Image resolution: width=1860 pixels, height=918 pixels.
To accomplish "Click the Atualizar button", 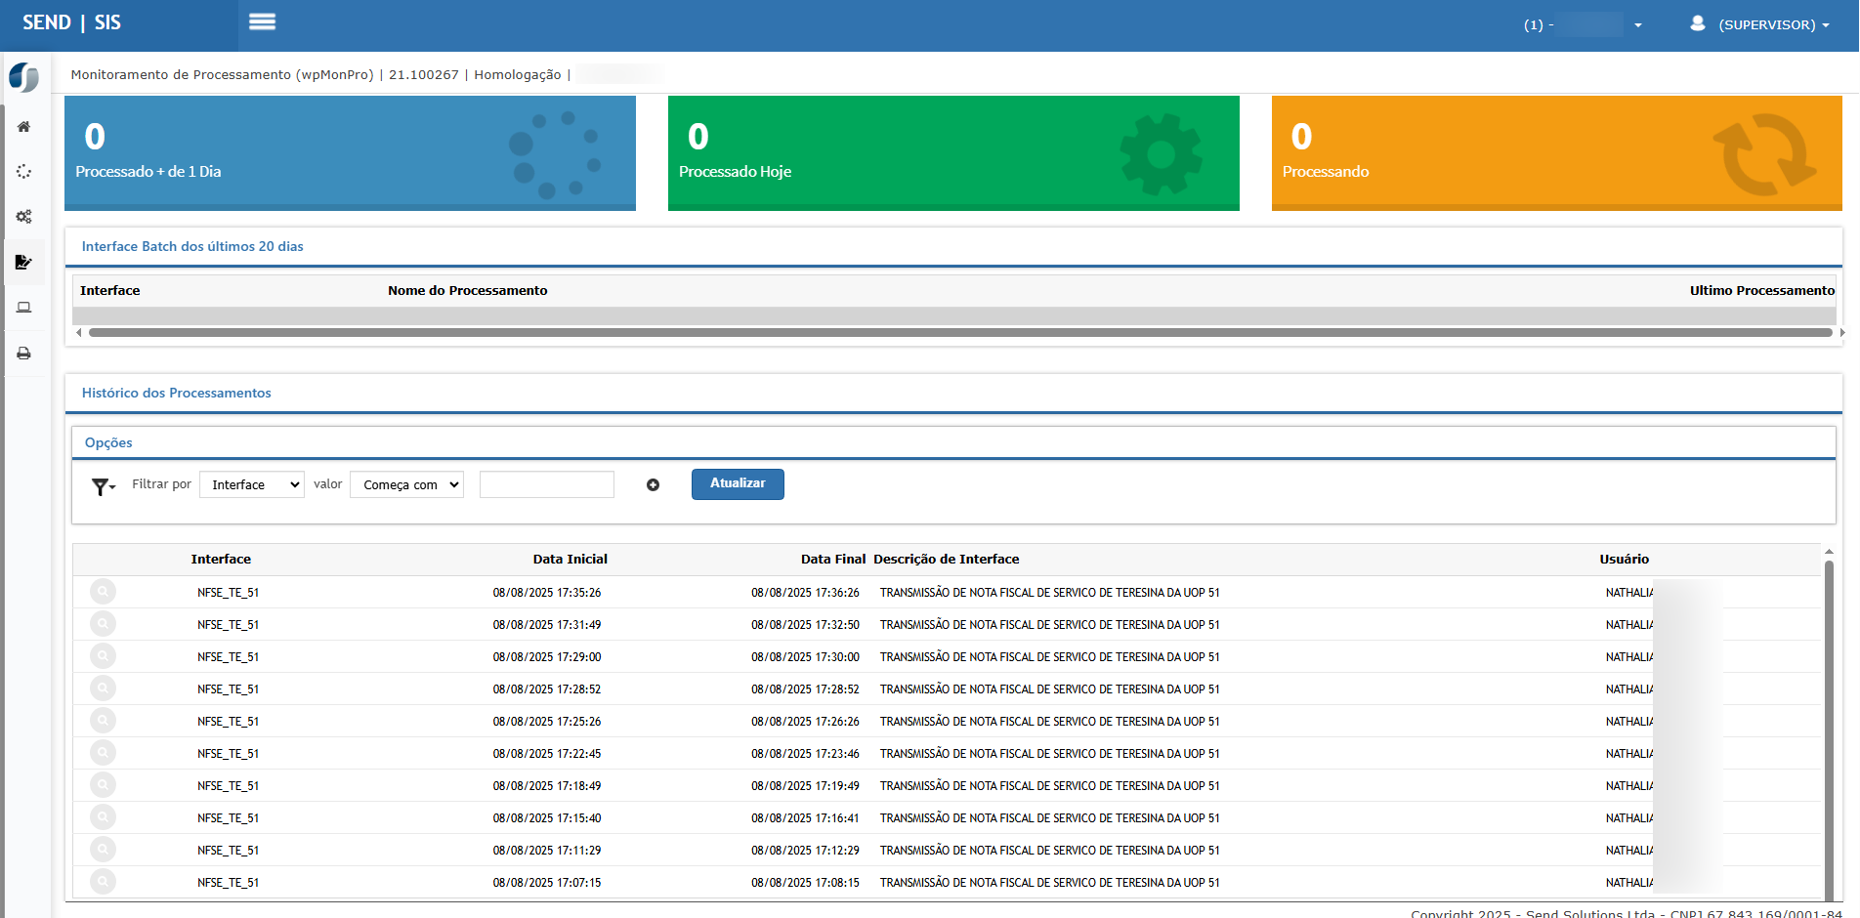I will pos(738,484).
